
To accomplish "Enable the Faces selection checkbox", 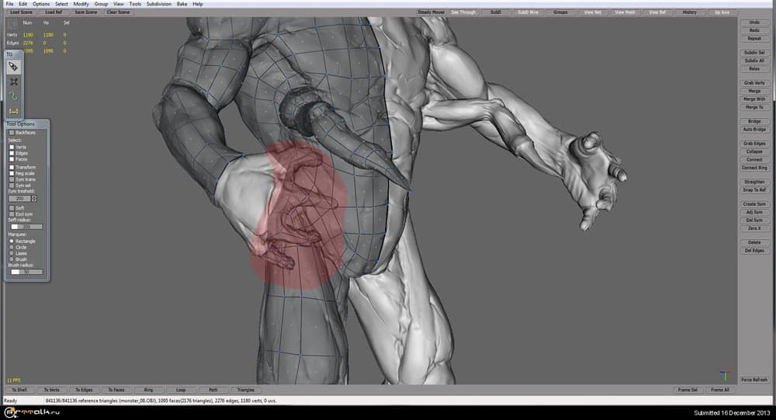I will click(x=12, y=159).
